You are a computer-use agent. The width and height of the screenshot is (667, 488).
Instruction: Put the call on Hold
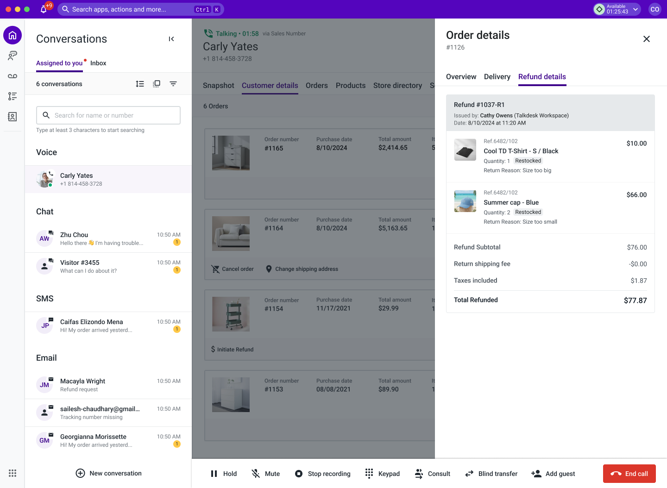(223, 474)
